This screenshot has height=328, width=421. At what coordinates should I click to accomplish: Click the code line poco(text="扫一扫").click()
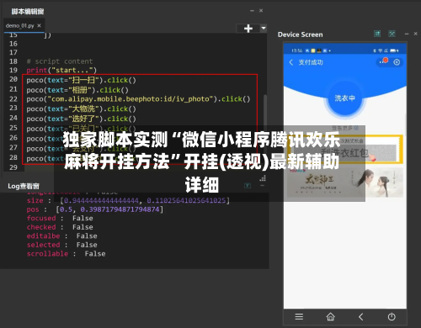coord(81,80)
